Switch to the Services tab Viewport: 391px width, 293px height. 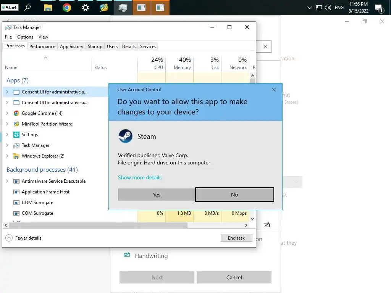pyautogui.click(x=148, y=47)
